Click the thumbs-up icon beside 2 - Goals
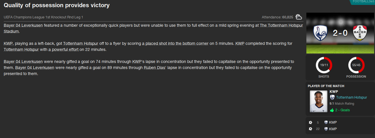Screen dimensions: 375x138 click(x=332, y=110)
